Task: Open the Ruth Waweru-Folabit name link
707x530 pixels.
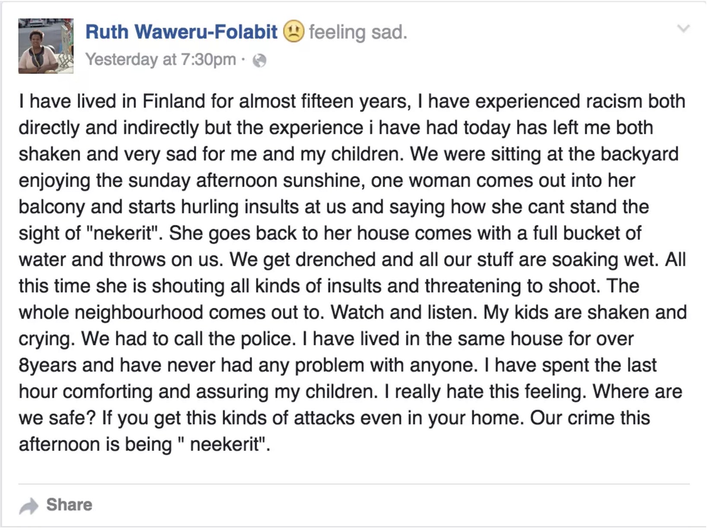Action: [181, 32]
